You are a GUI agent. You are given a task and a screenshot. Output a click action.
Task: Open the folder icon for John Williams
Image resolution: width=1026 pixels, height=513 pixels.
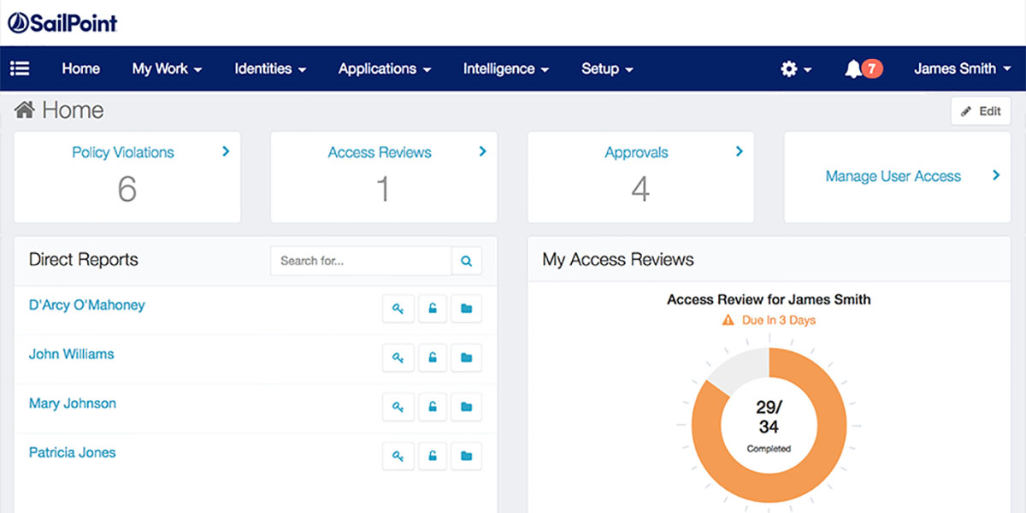(466, 357)
